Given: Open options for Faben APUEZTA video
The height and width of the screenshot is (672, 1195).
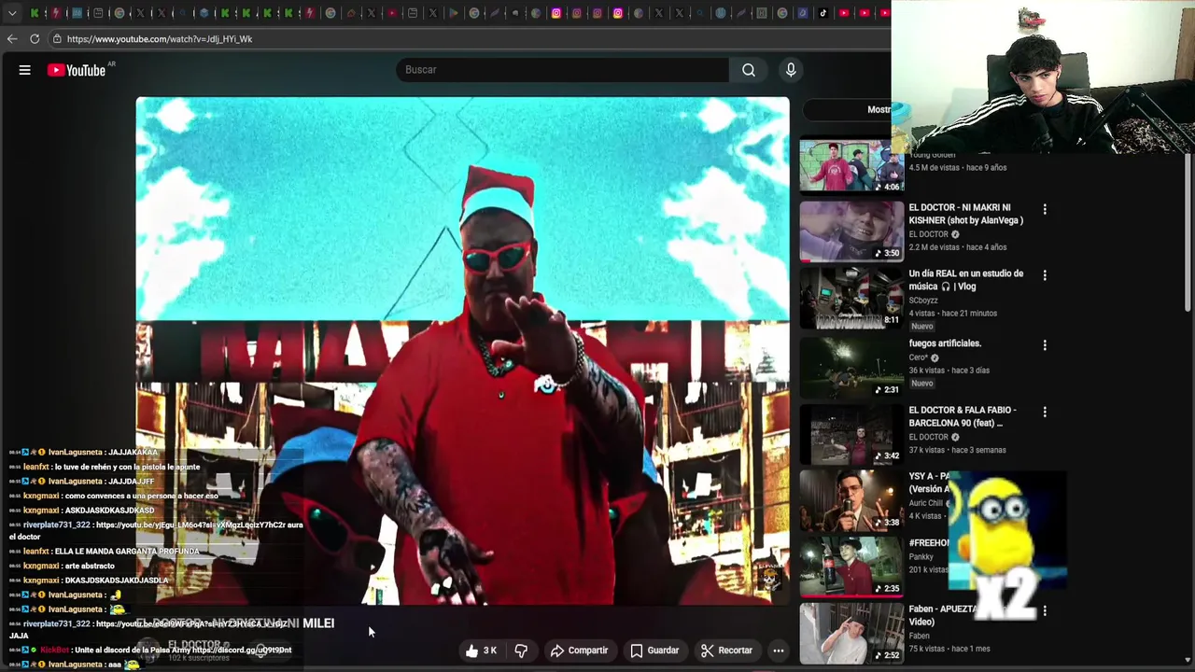Looking at the screenshot, I should coord(1045,611).
